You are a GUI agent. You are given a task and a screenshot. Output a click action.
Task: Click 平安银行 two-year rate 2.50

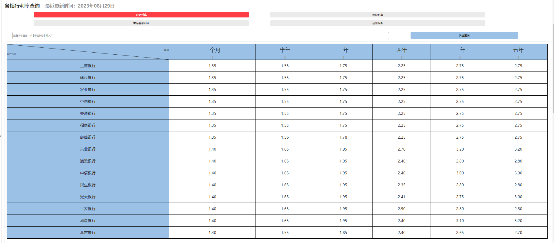(x=402, y=209)
